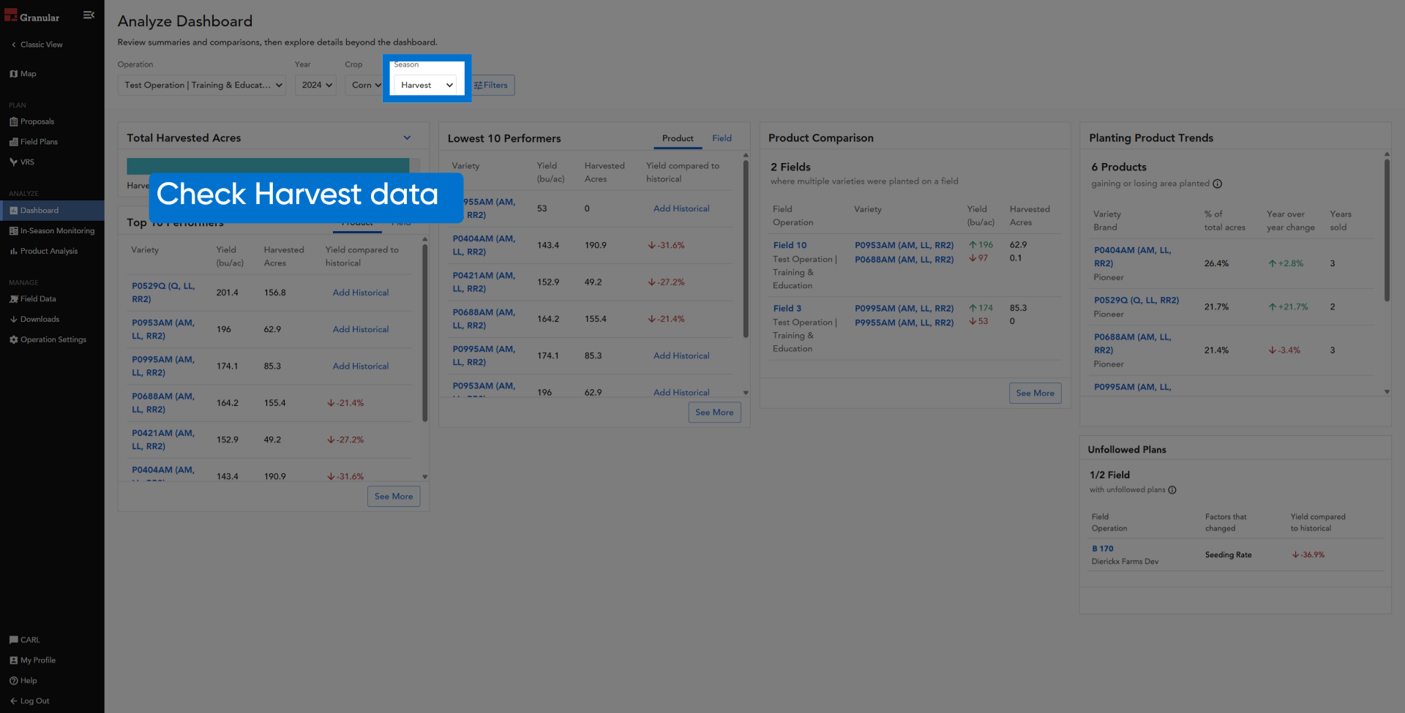Click See More under Top Performers
Image resolution: width=1405 pixels, height=713 pixels.
(394, 497)
